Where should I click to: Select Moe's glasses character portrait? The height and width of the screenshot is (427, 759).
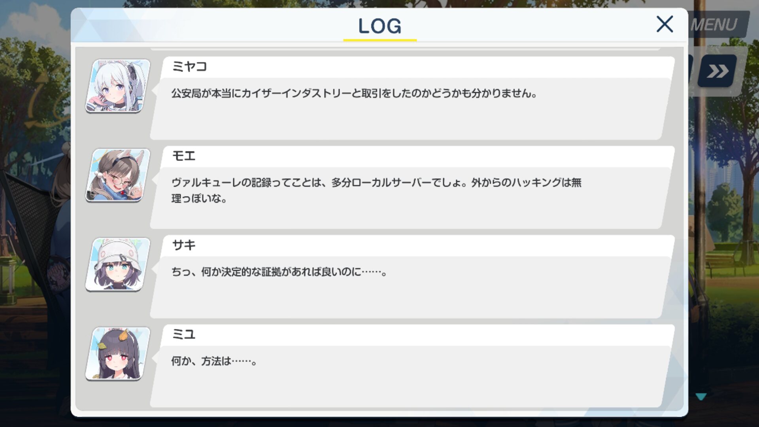coord(118,175)
